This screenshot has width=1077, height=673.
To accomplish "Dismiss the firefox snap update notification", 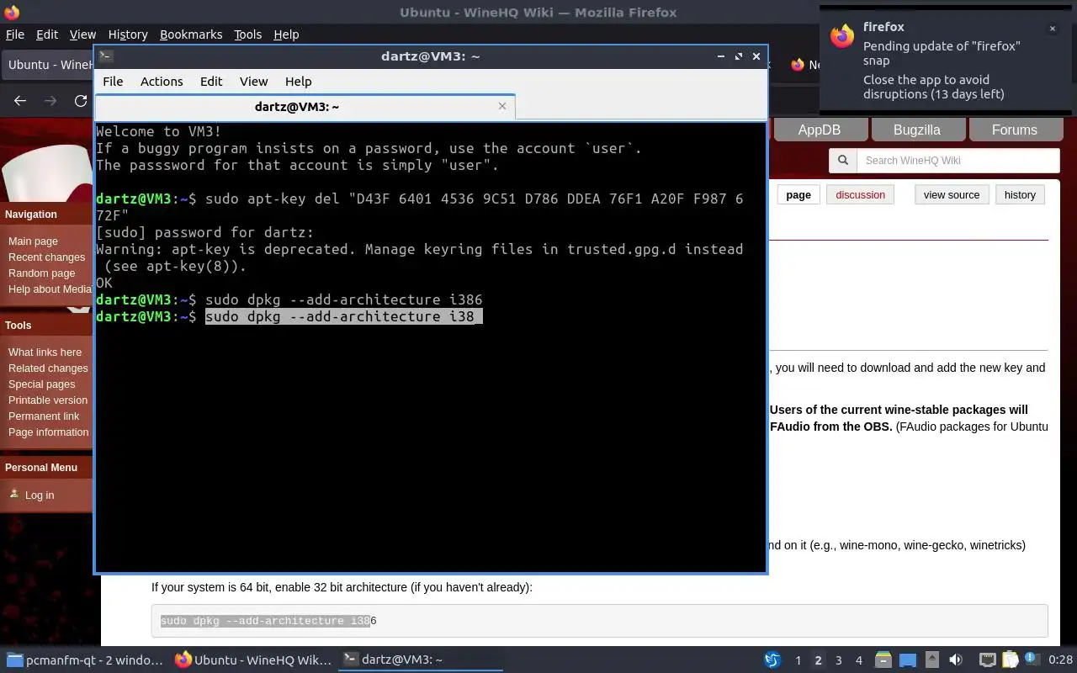I will [x=1052, y=29].
